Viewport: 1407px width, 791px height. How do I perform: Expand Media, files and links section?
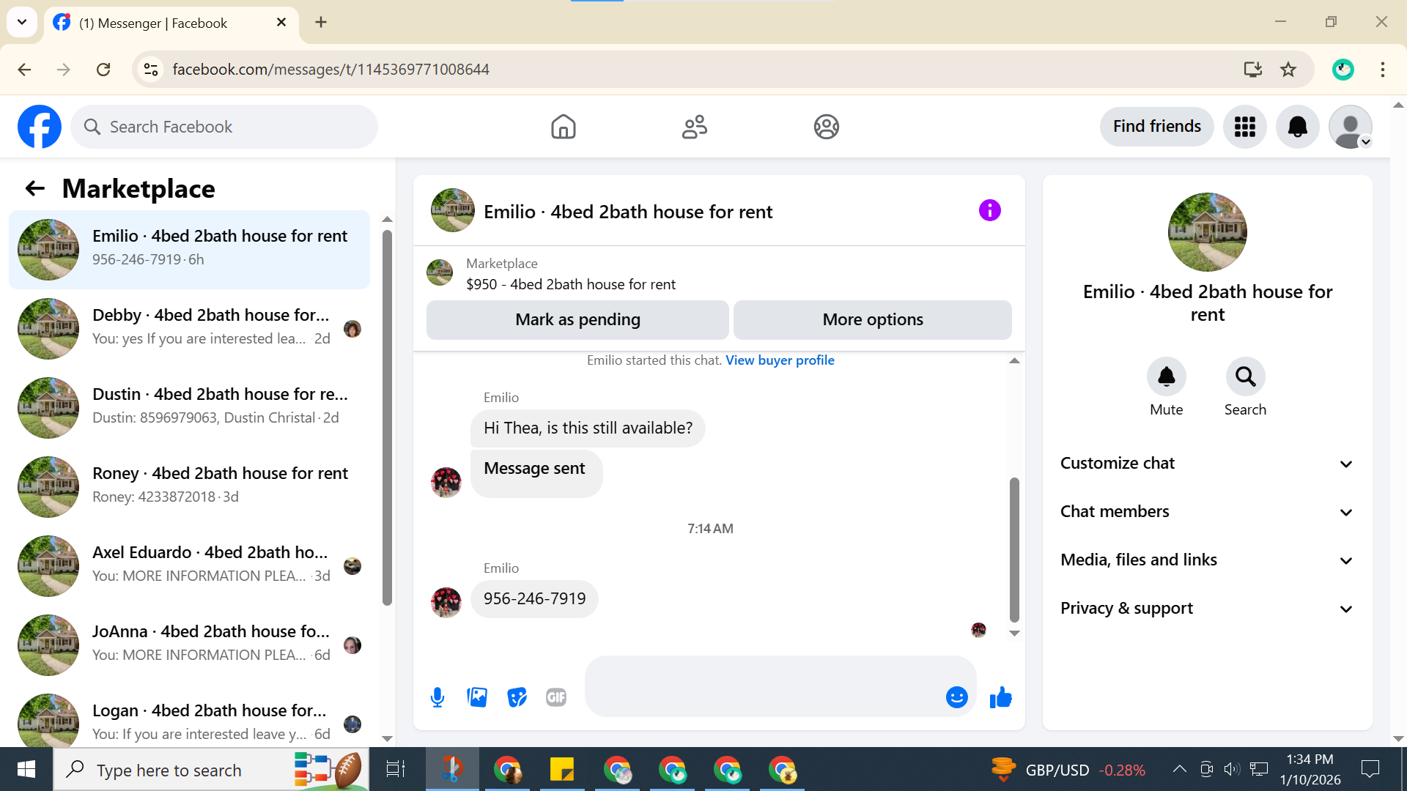pos(1206,560)
